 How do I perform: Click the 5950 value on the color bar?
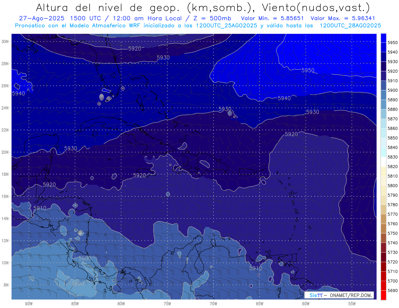(392, 43)
